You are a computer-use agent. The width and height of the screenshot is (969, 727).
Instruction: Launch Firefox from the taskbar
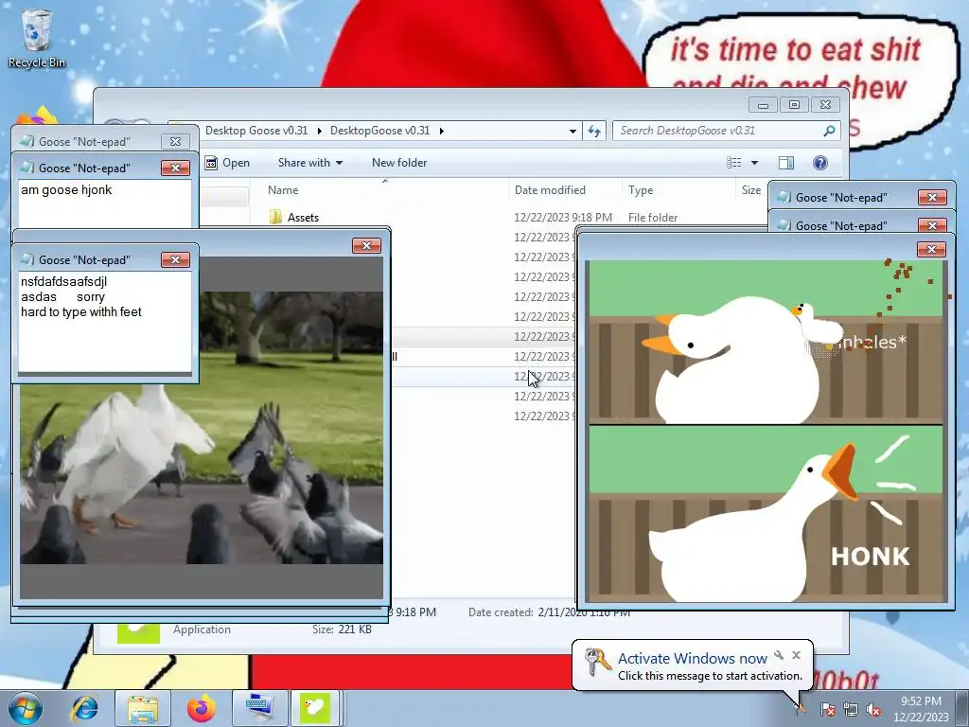(x=201, y=708)
